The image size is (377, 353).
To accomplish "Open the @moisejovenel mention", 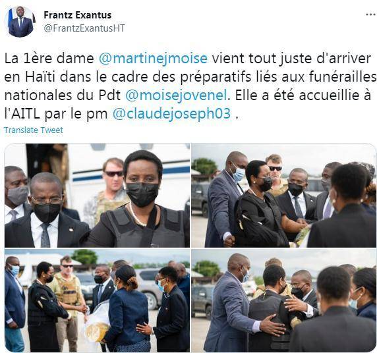I will pos(176,95).
